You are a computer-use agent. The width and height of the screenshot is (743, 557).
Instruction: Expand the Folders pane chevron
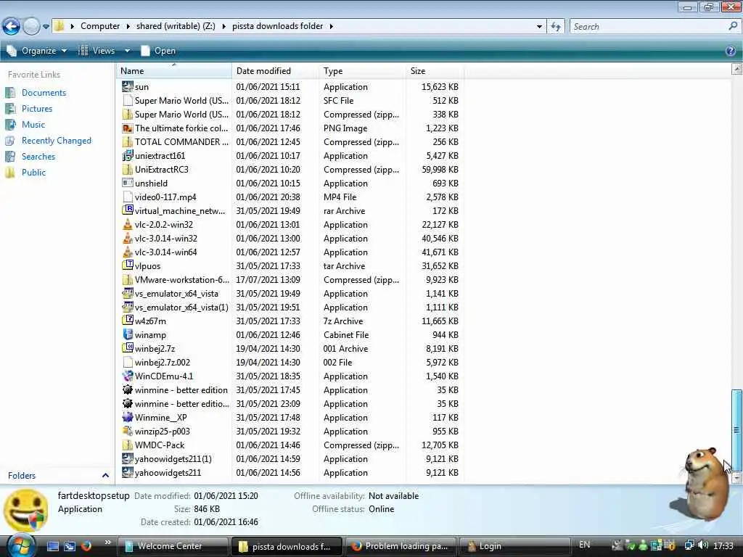click(105, 476)
